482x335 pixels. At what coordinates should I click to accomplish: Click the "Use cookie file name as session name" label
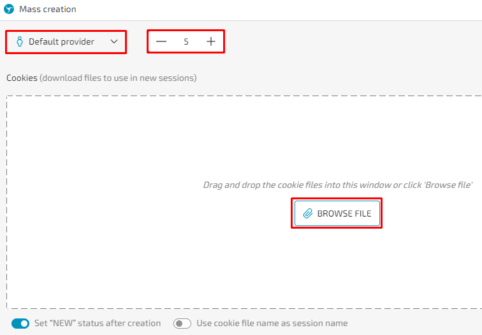click(272, 323)
